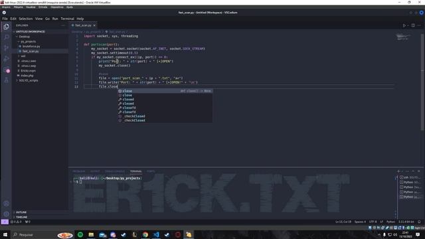The height and width of the screenshot is (239, 425).
Task: Open the Selection menu
Action: coord(25,19)
